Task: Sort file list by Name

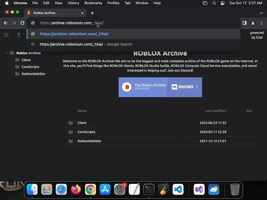Action: click(x=82, y=111)
